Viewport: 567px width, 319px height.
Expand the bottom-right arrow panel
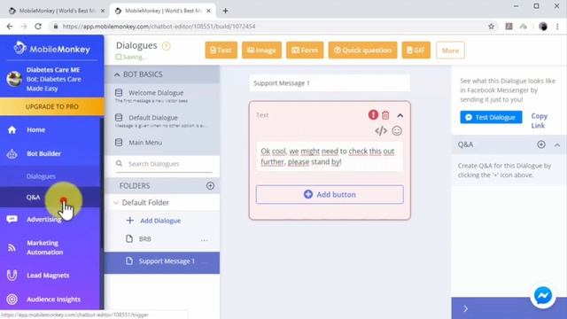click(466, 308)
